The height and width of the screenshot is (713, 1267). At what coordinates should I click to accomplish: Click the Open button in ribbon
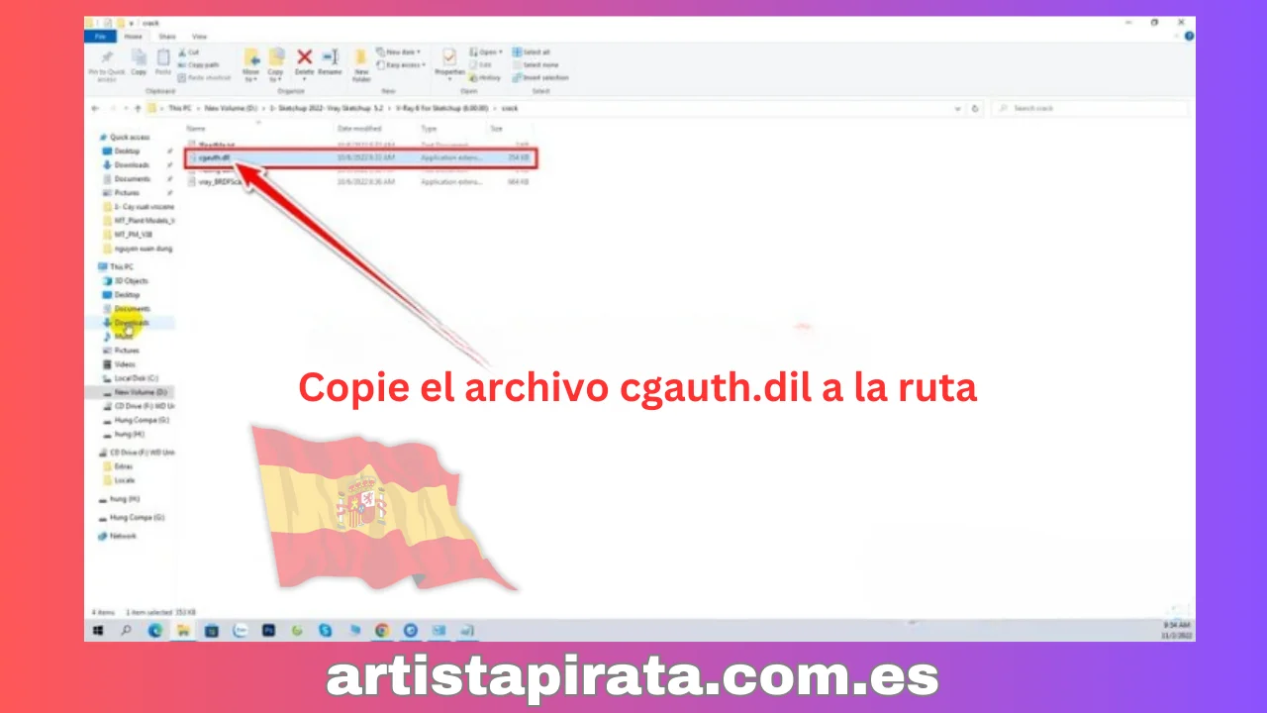pyautogui.click(x=486, y=51)
